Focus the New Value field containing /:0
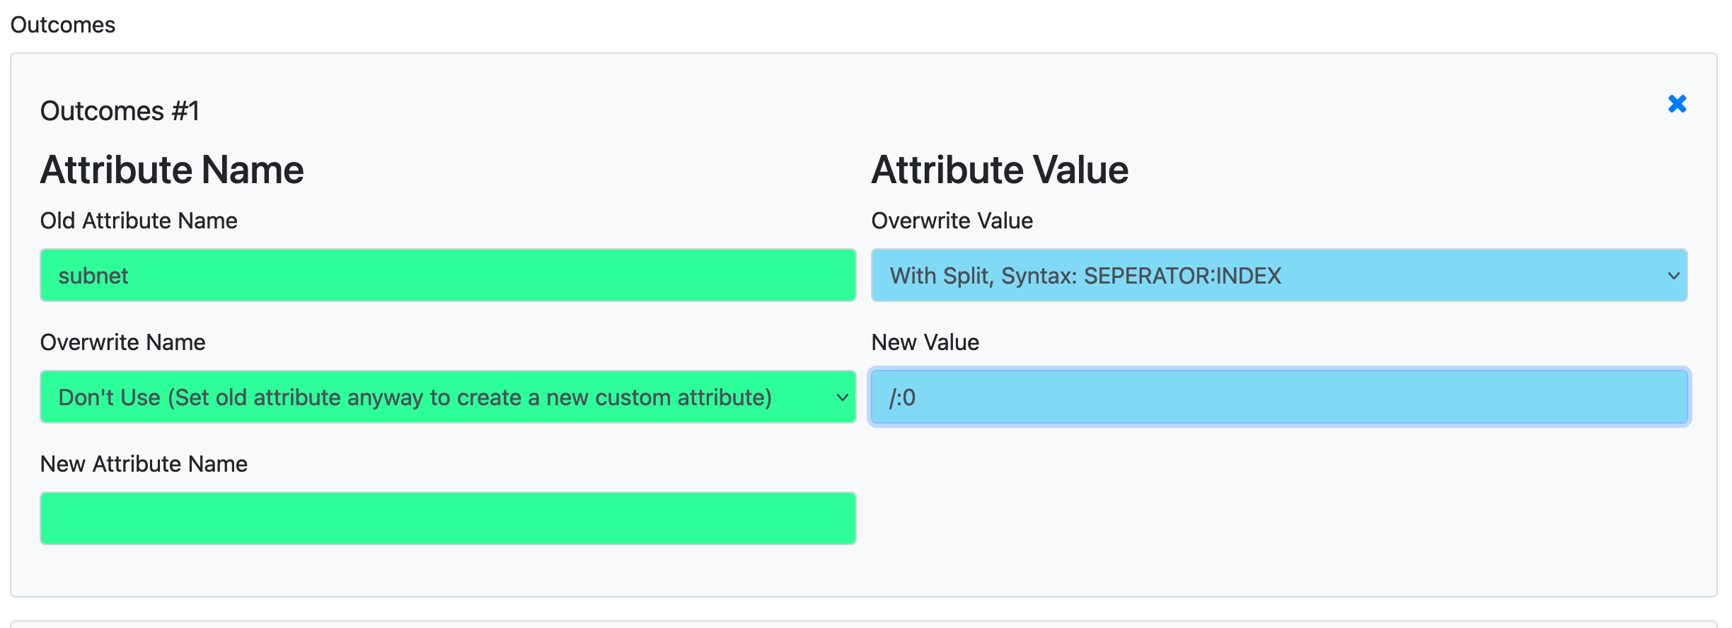The image size is (1732, 628). pyautogui.click(x=1279, y=397)
